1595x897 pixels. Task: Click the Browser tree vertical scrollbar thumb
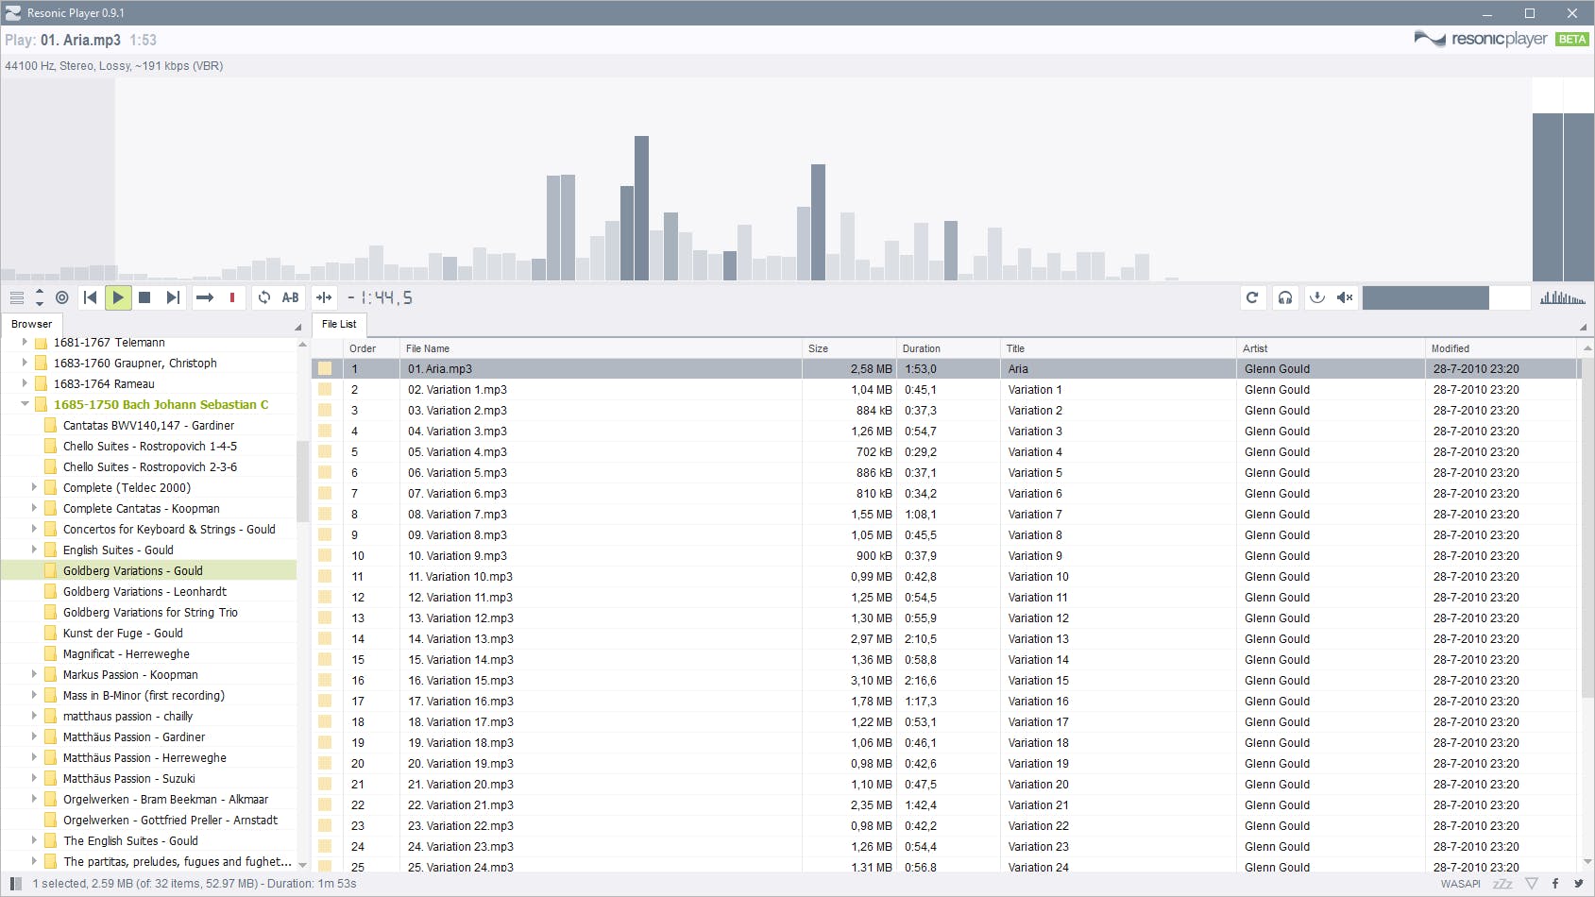click(302, 482)
